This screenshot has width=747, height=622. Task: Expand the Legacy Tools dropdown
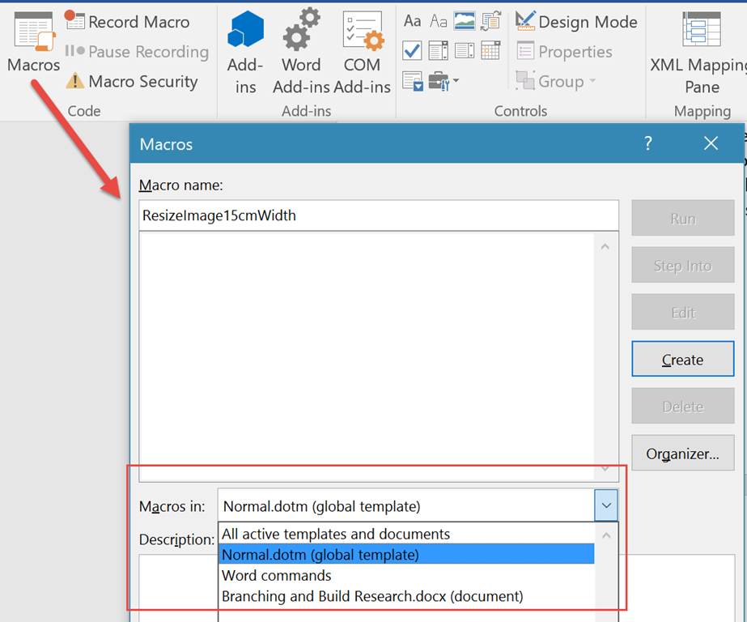(455, 81)
